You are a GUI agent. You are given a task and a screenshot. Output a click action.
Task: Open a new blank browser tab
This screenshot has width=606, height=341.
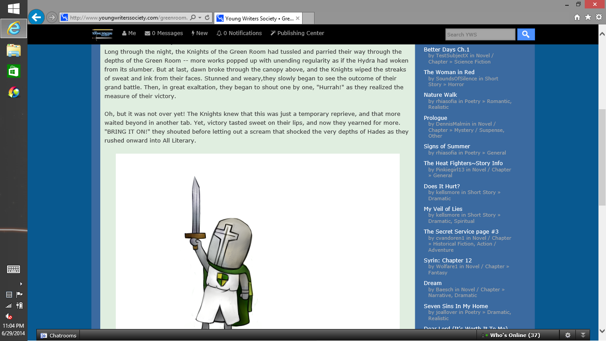point(309,18)
